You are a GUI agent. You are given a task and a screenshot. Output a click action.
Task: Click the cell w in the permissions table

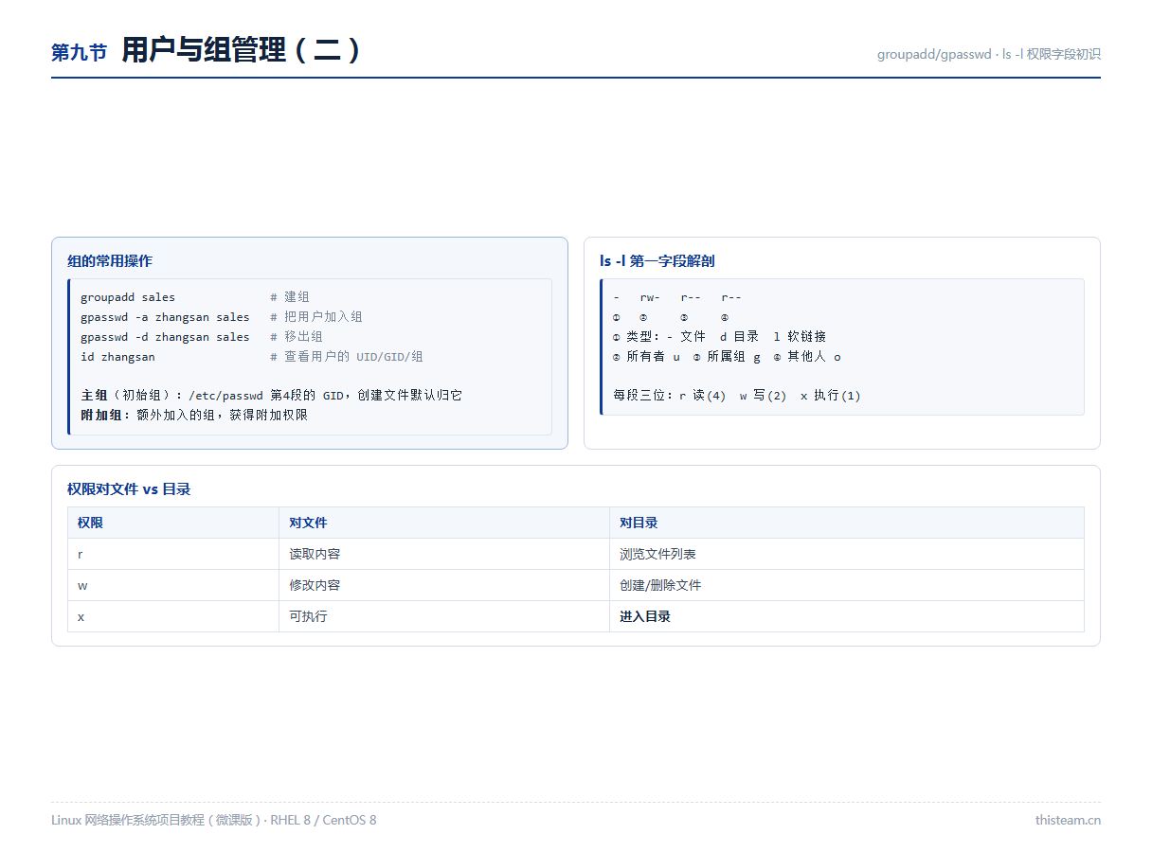pos(173,585)
